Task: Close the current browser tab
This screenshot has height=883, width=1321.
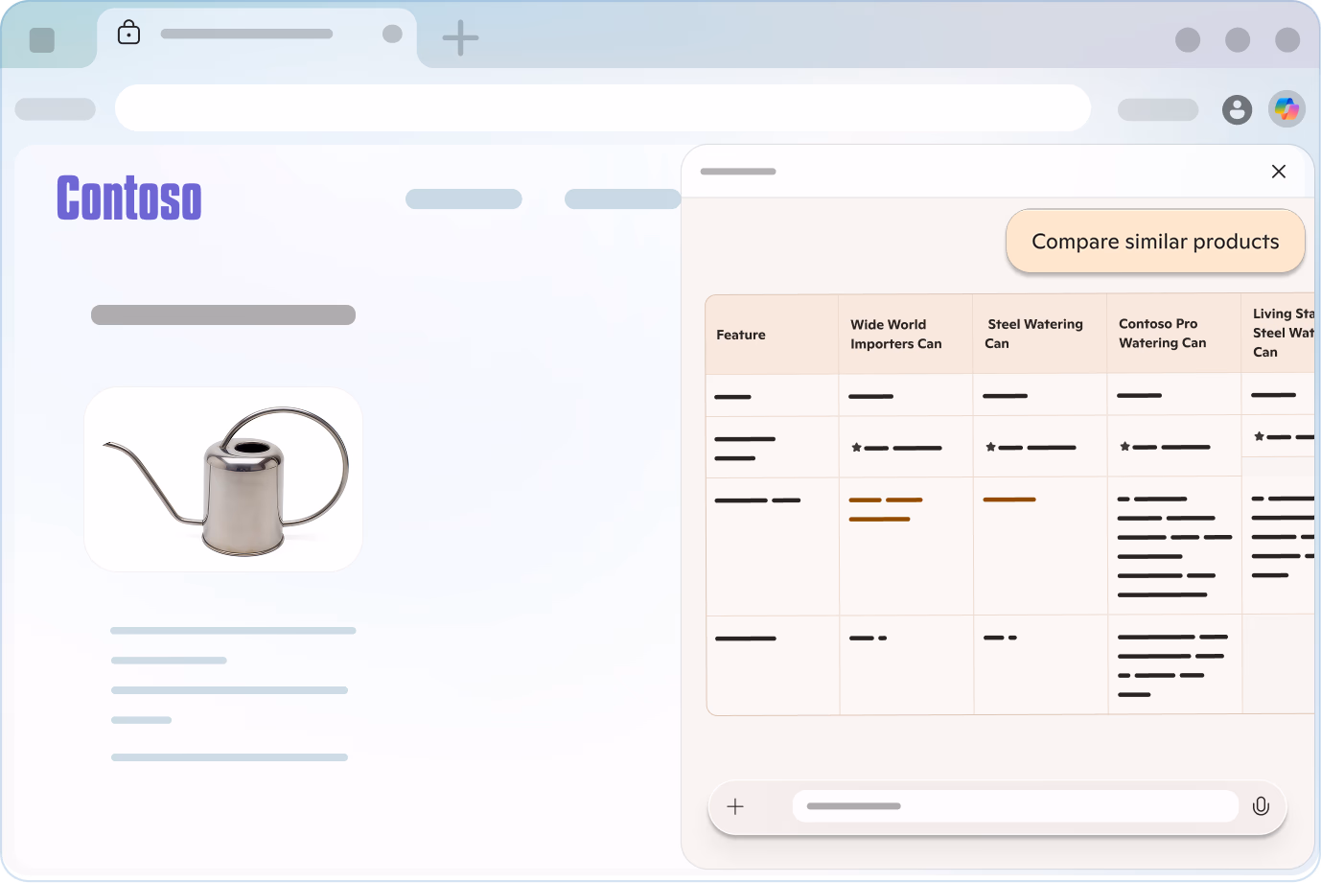Action: [392, 35]
